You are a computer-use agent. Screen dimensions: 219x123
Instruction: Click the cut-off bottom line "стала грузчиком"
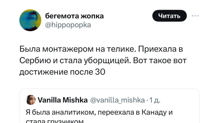(54, 121)
